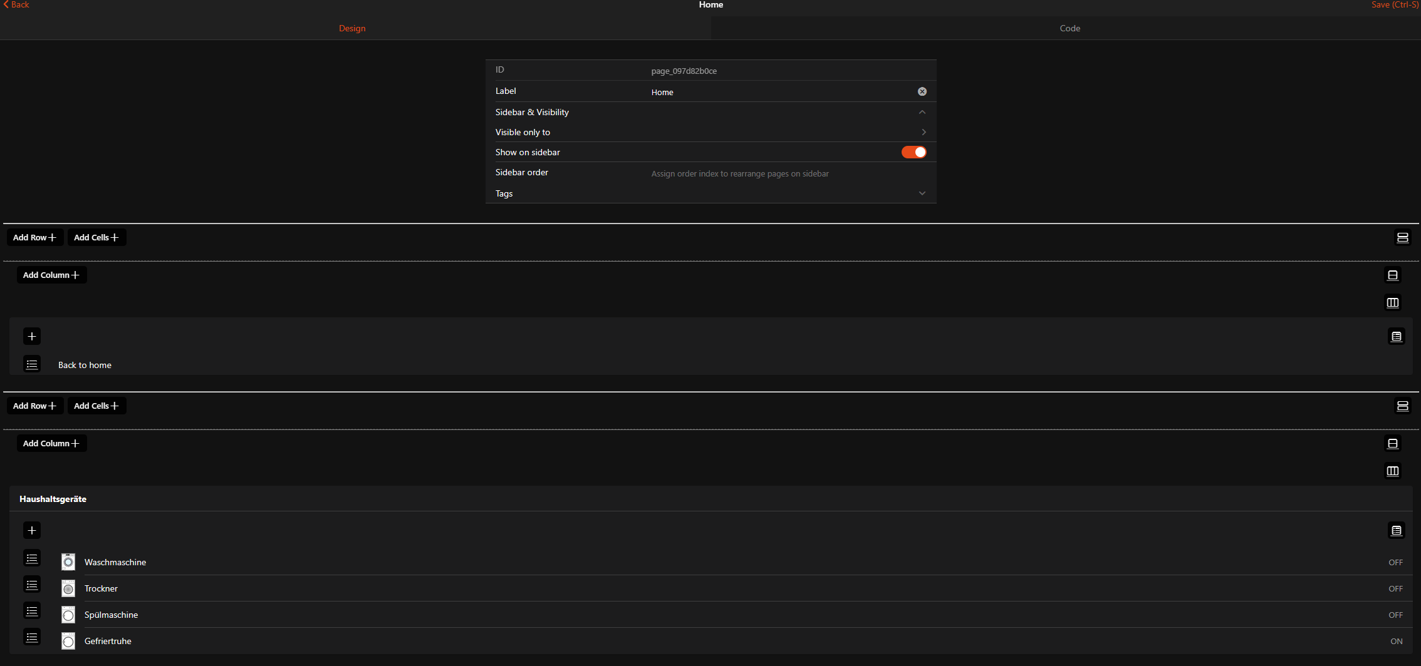Open second row's options icon beside Add Column

[1393, 444]
